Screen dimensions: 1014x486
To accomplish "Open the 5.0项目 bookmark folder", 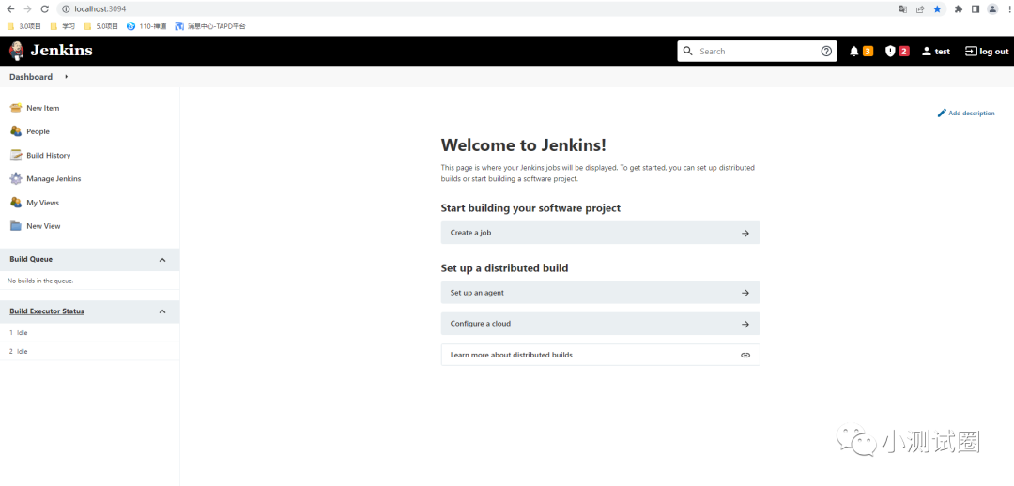I will (100, 26).
